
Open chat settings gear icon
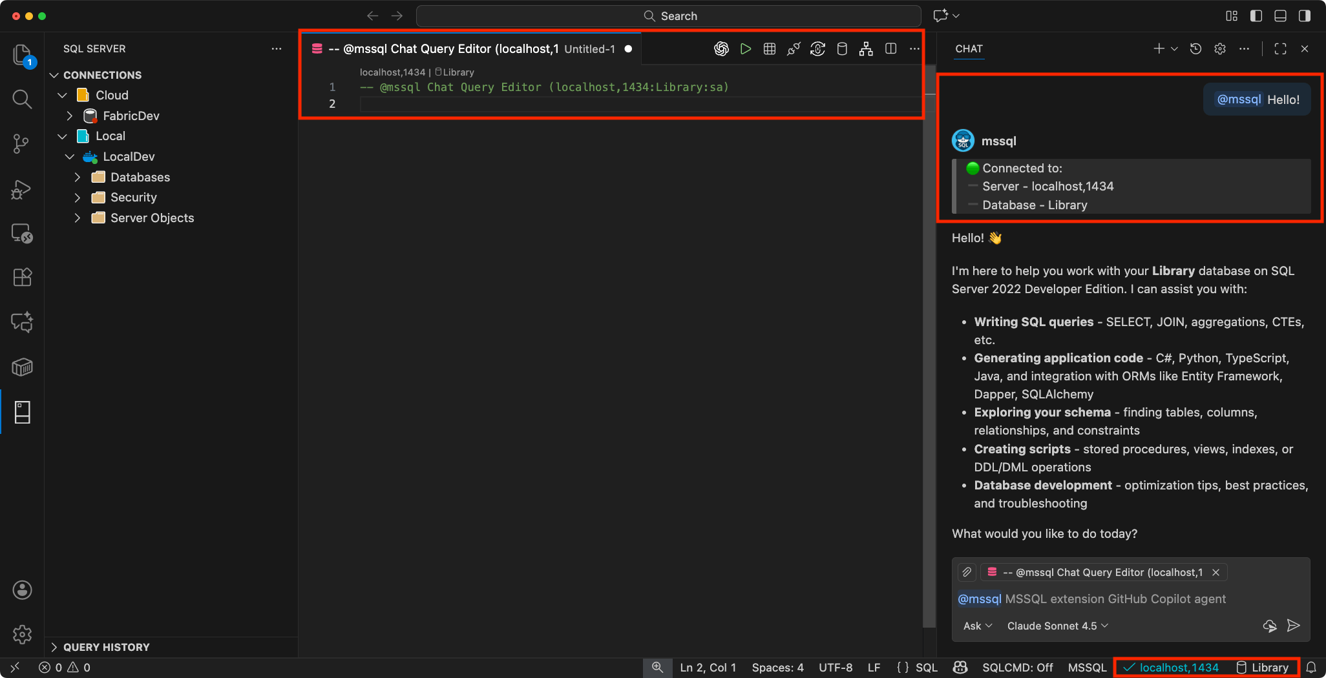(x=1220, y=49)
